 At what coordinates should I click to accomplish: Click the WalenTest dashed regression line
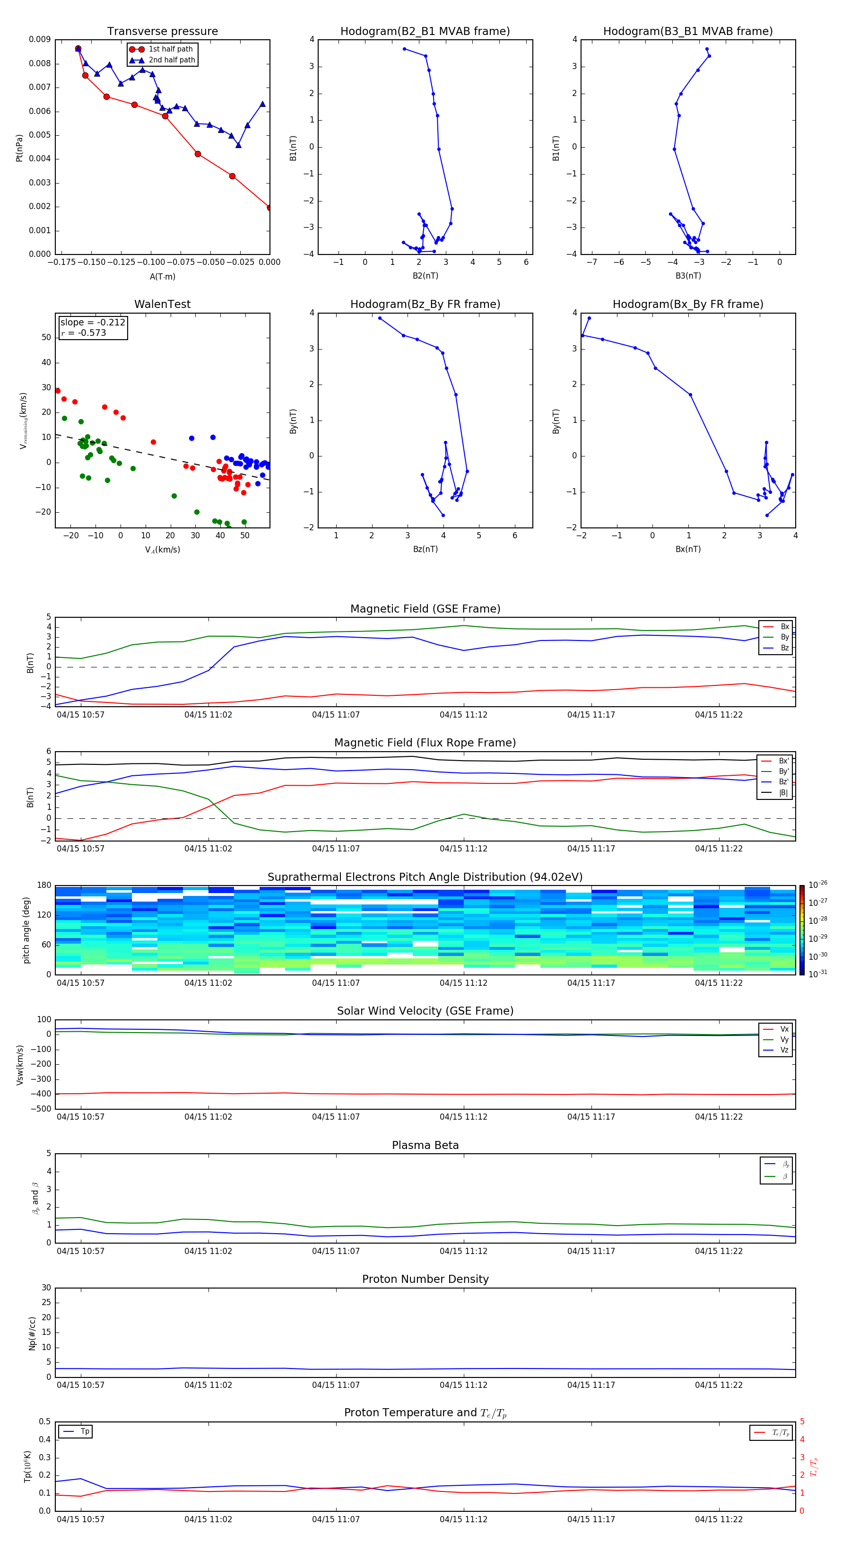click(162, 457)
